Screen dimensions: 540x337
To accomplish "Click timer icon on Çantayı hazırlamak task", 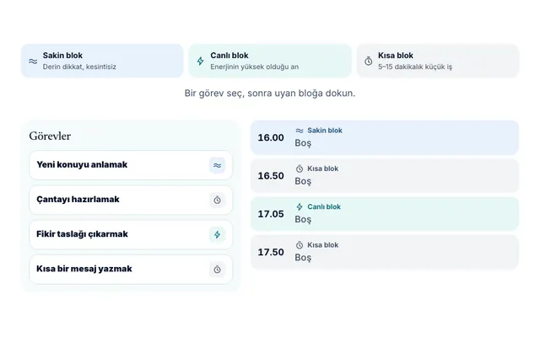I will 217,201.
